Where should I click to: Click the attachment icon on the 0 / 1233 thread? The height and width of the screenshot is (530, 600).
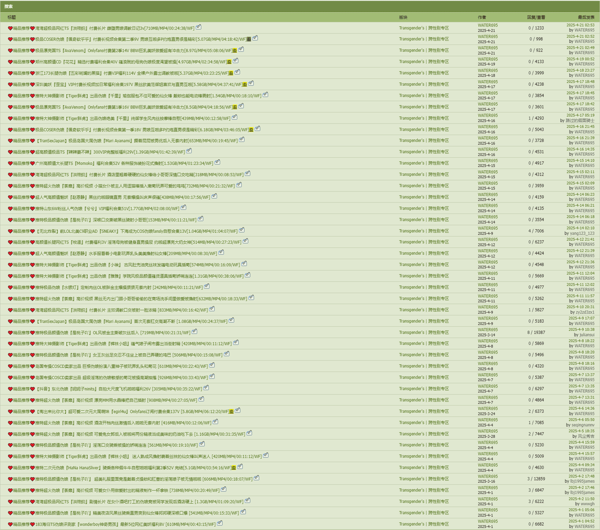click(x=199, y=27)
